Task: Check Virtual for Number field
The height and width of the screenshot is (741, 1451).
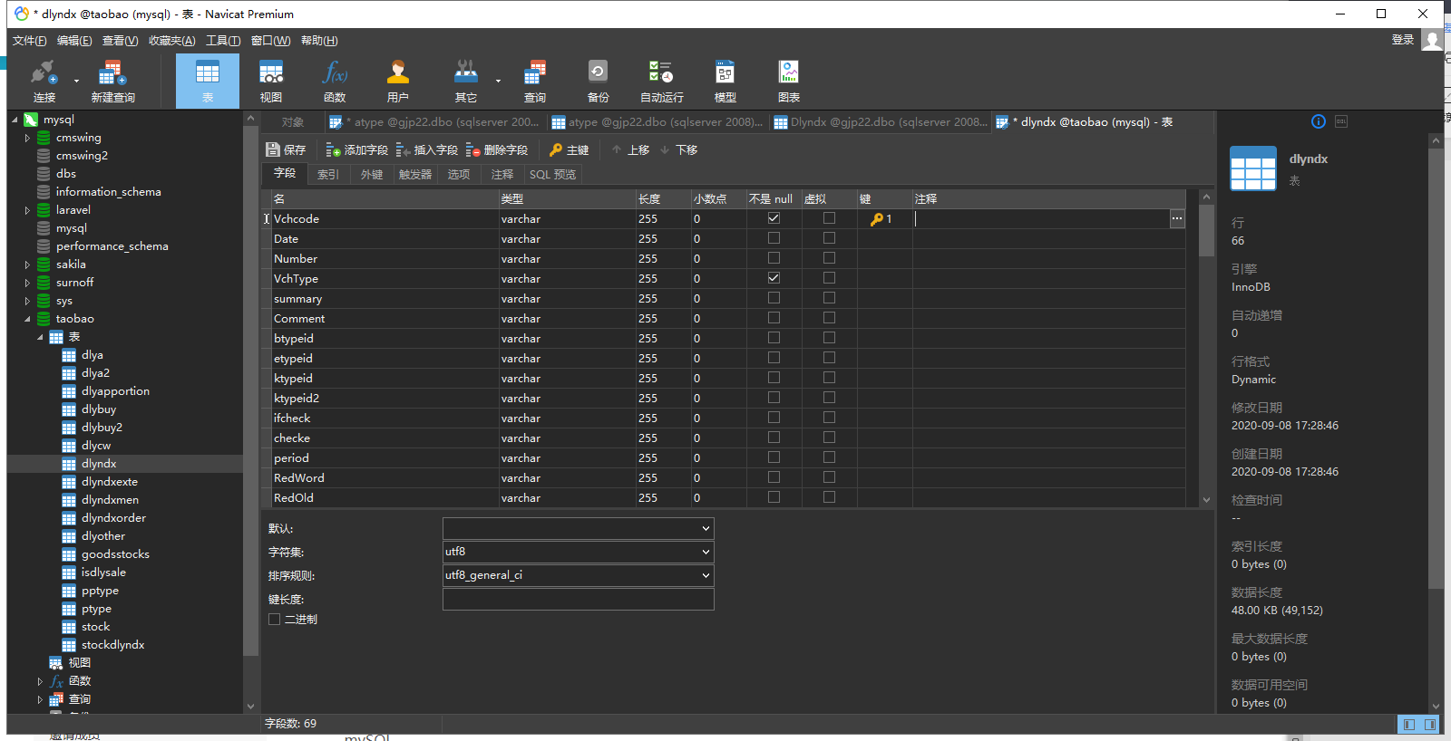Action: pyautogui.click(x=829, y=258)
